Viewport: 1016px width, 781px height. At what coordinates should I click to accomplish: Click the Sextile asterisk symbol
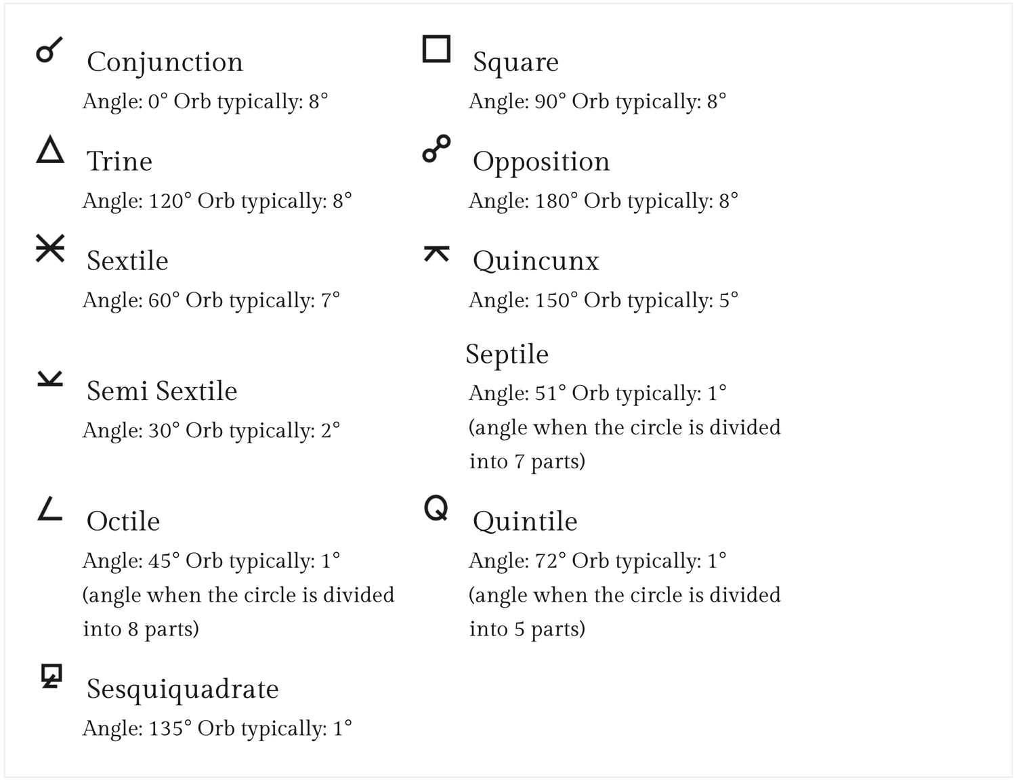[x=50, y=248]
